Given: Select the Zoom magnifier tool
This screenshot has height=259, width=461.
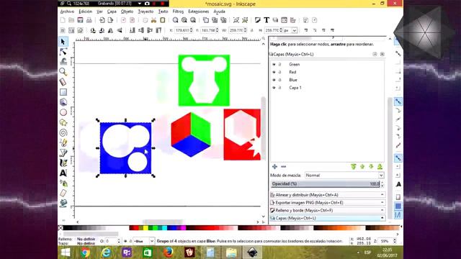Looking at the screenshot, I should tap(63, 72).
